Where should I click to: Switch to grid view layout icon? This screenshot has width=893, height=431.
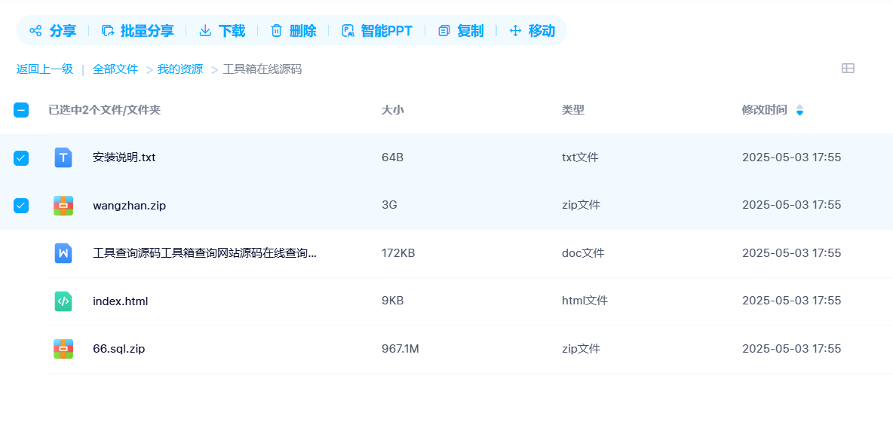[x=848, y=69]
